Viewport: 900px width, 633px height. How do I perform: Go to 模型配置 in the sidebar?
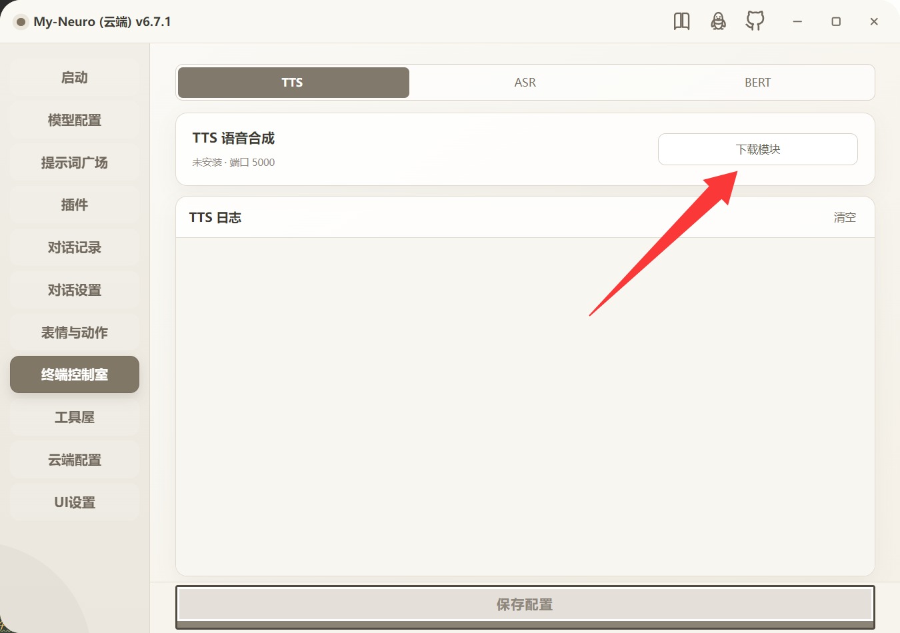[75, 120]
